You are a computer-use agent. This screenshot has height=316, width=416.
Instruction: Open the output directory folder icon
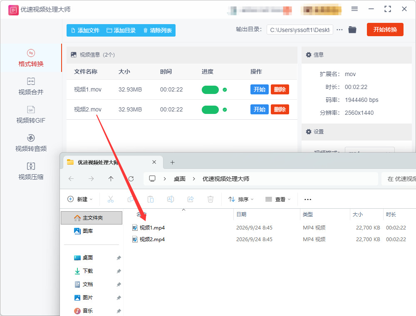[352, 30]
